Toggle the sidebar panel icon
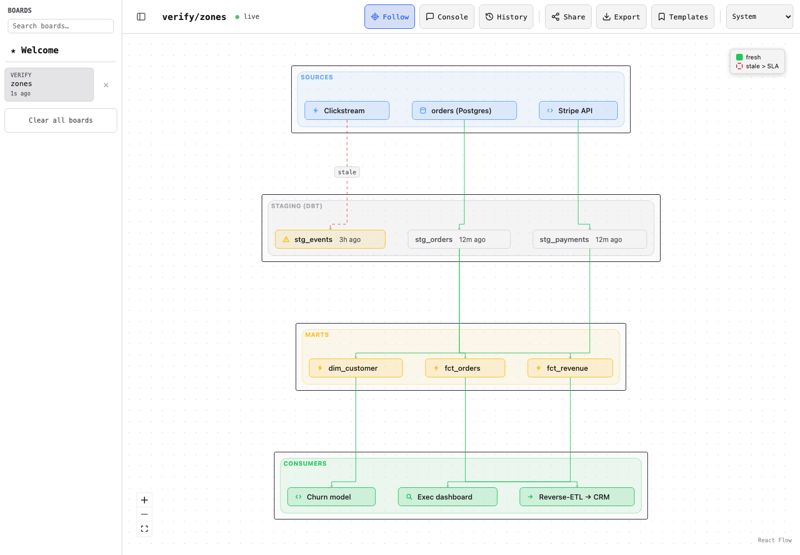The width and height of the screenshot is (800, 555). [141, 17]
